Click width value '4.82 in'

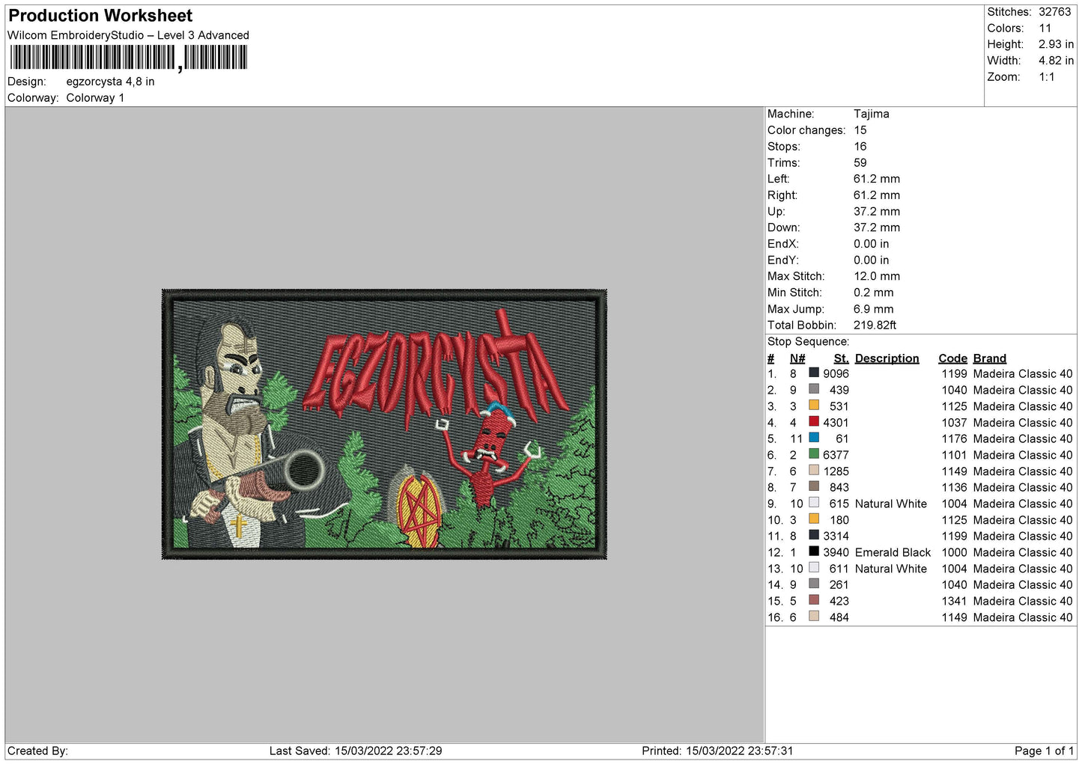click(1056, 61)
